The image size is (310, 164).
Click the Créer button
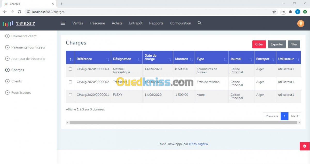pyautogui.click(x=259, y=44)
